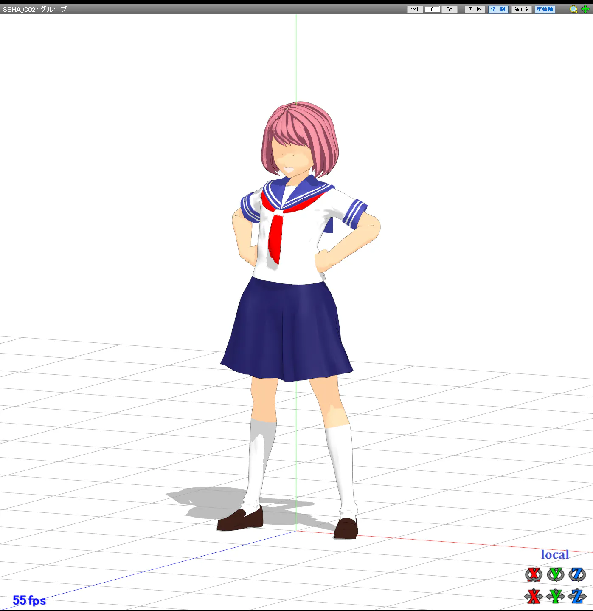Click the Z-axis rotation icon
The height and width of the screenshot is (611, 593).
[x=577, y=574]
